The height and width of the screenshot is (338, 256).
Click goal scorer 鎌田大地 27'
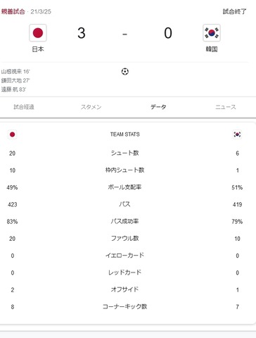click(15, 80)
